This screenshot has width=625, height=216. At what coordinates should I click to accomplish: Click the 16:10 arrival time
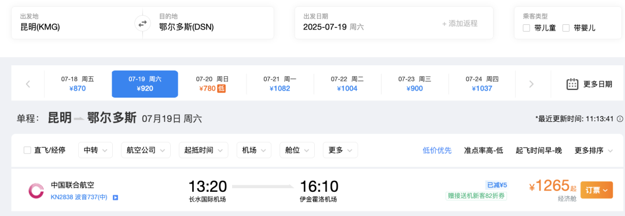point(319,186)
